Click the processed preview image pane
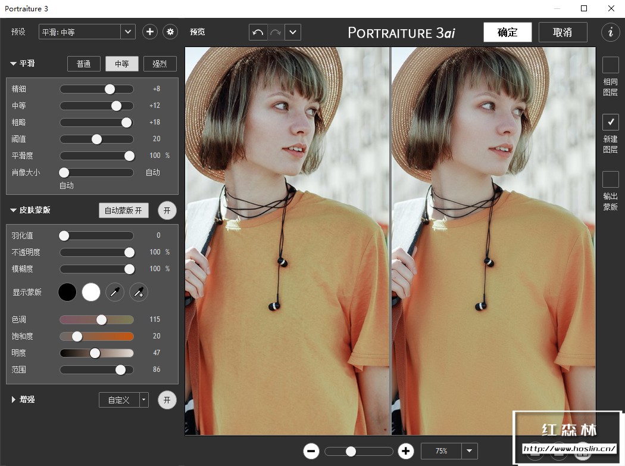Screen dimensions: 625x466 pyautogui.click(x=493, y=241)
